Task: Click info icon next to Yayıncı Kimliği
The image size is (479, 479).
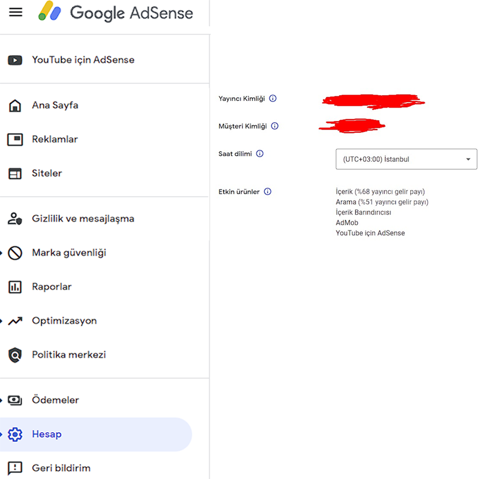Action: tap(273, 99)
